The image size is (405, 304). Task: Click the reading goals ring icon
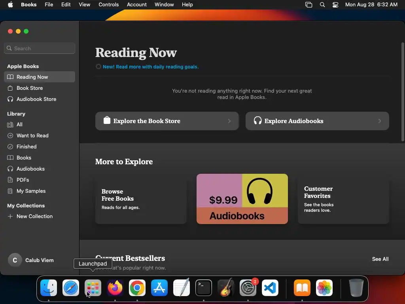[x=98, y=66]
